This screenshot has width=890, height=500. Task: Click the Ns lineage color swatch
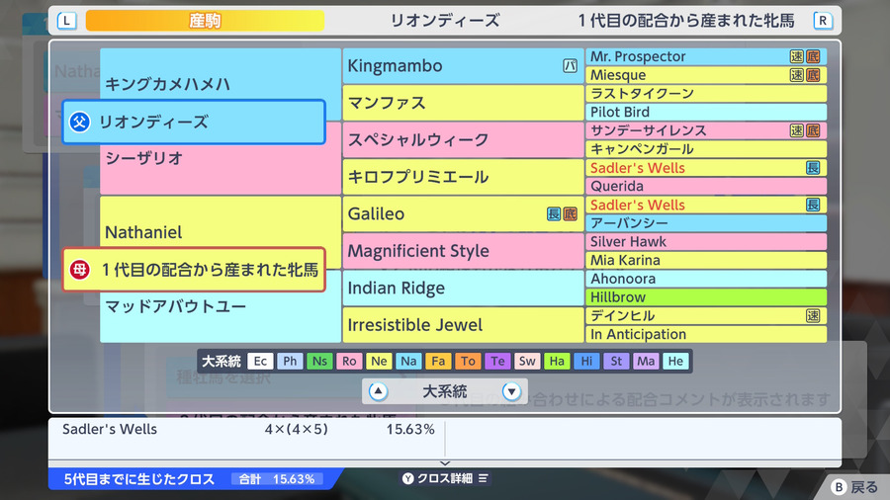(319, 361)
